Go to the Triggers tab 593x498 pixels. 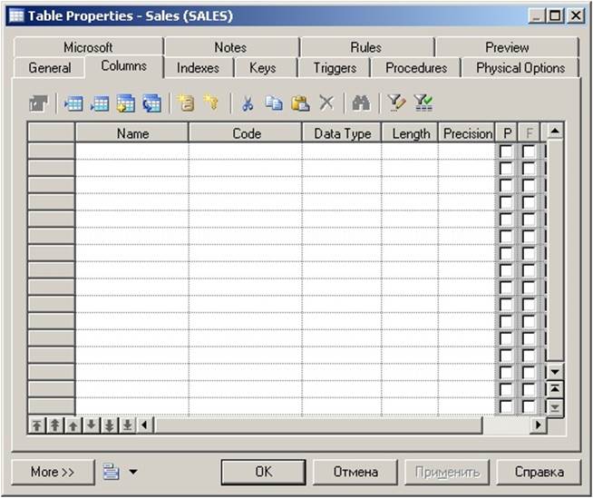click(335, 68)
